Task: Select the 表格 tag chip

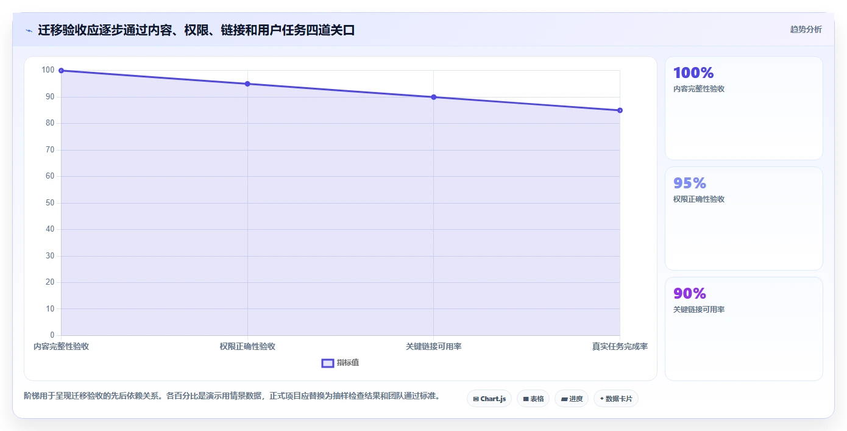Action: coord(533,399)
